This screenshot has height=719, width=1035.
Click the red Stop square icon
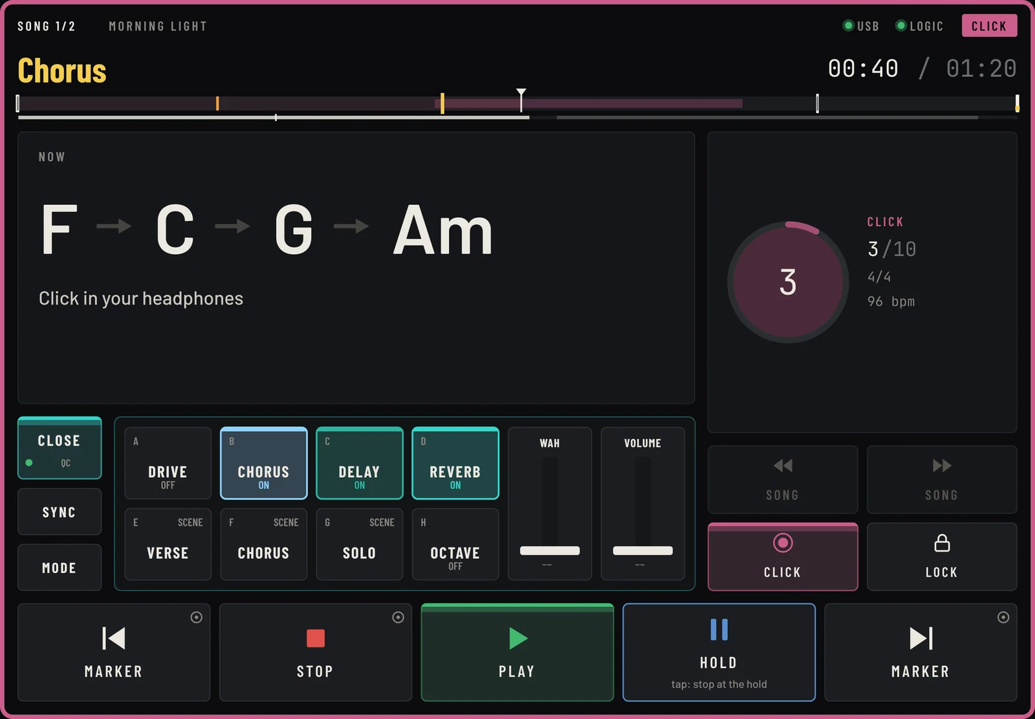coord(315,638)
